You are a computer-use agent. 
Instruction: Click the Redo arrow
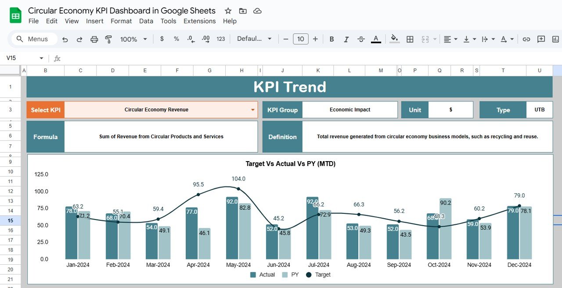[79, 39]
